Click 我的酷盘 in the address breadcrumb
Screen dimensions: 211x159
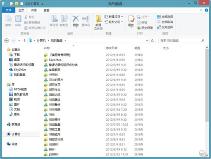tap(57, 40)
